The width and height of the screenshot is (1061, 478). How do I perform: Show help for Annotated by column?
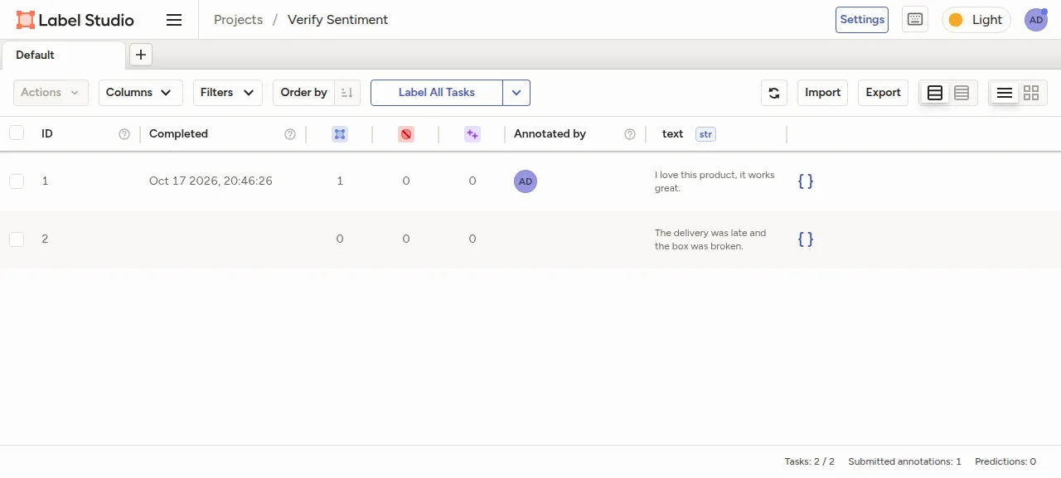(630, 134)
